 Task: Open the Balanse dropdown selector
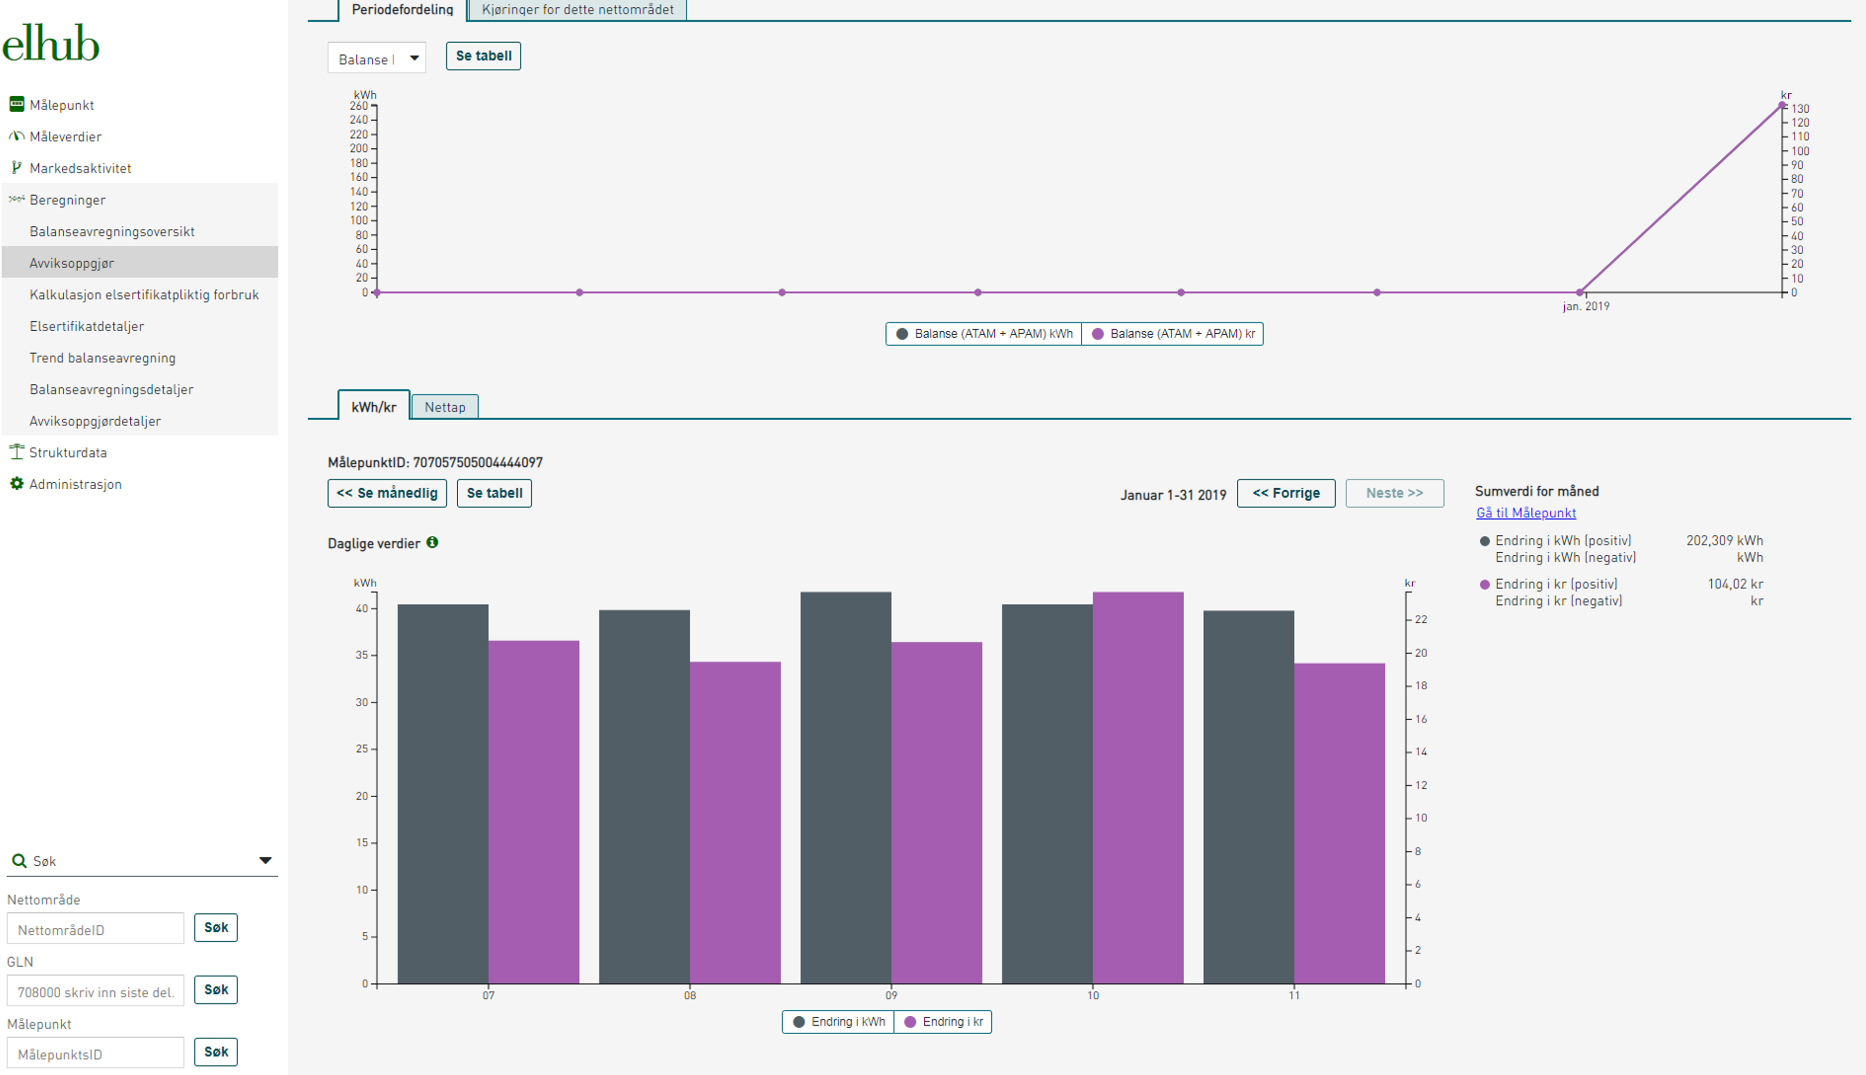(377, 58)
